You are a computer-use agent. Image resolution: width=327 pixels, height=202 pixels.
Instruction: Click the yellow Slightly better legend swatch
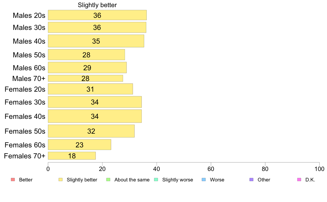point(61,179)
